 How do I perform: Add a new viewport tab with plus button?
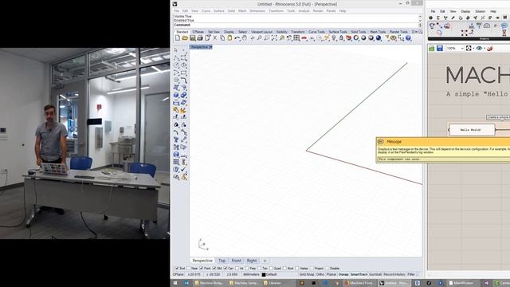coord(265,261)
